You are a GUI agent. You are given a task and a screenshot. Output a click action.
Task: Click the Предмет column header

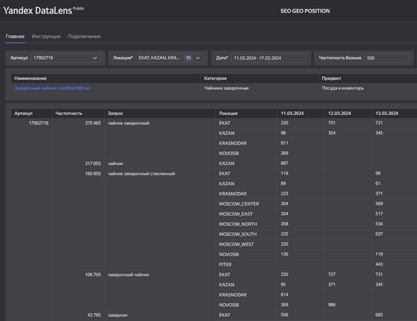(x=332, y=78)
